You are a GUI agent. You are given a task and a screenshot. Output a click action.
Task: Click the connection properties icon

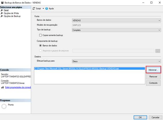coord(3,87)
